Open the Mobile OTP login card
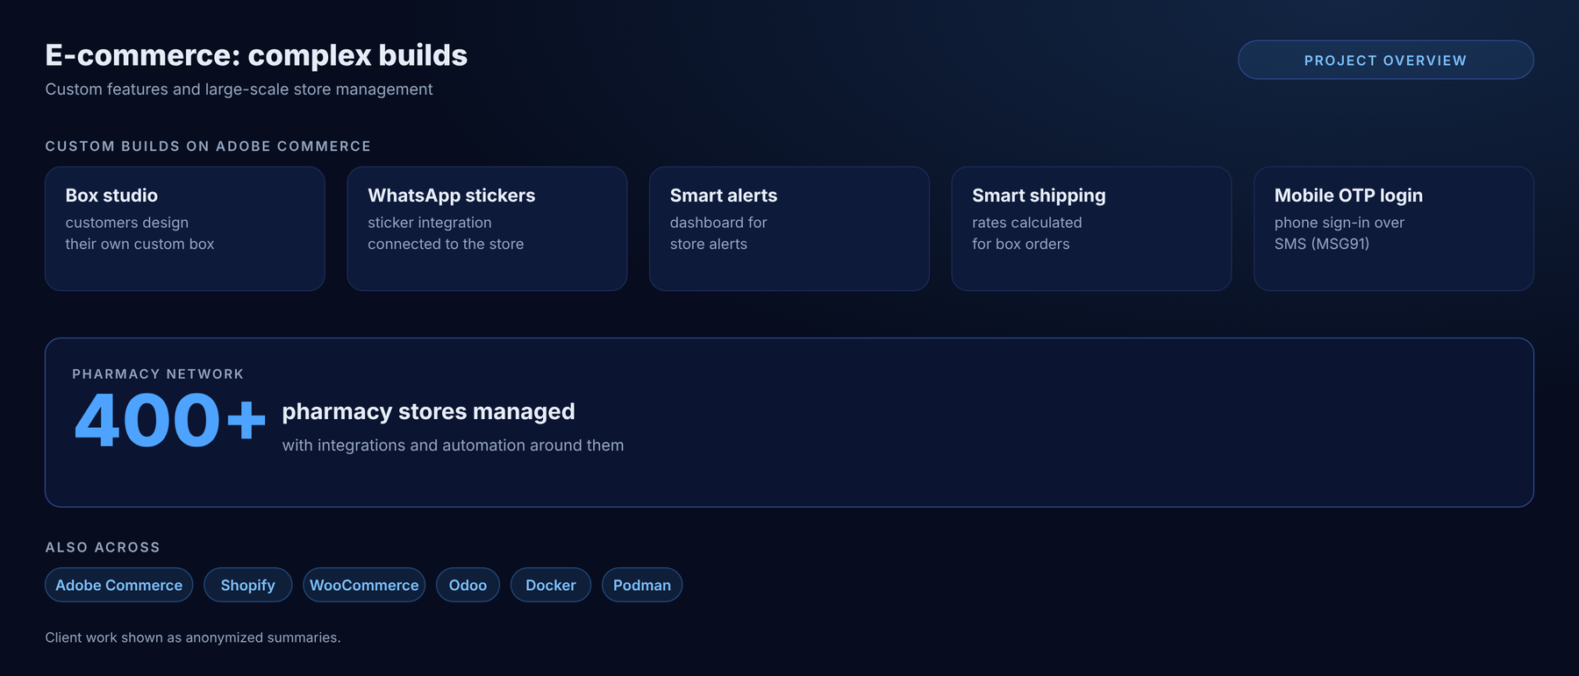Screen dimensions: 1579x676 [x=1393, y=229]
